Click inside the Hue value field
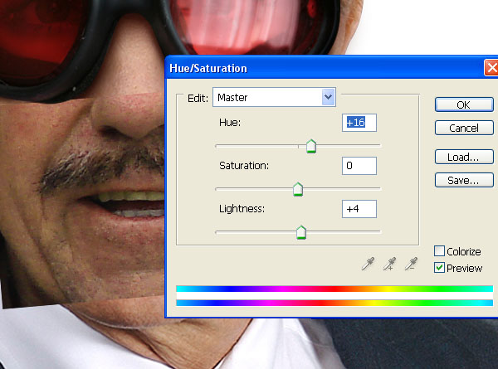Image resolution: width=498 pixels, height=369 pixels. (x=359, y=123)
